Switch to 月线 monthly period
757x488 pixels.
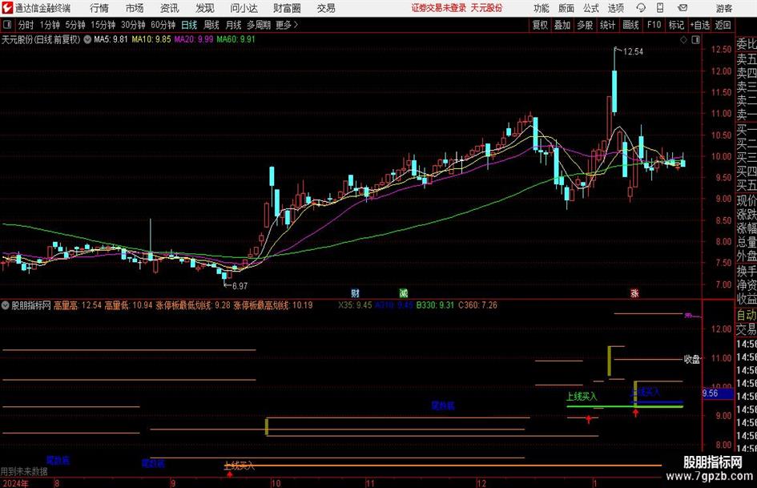coord(233,25)
